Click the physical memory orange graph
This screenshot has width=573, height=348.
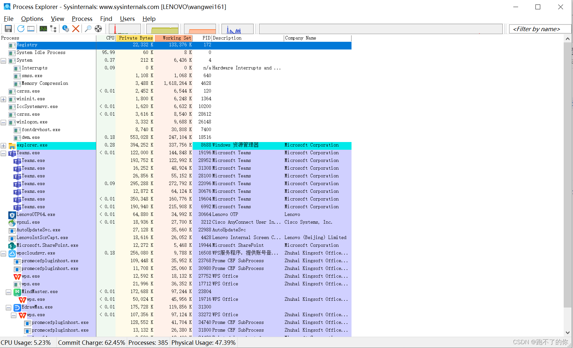coord(200,29)
